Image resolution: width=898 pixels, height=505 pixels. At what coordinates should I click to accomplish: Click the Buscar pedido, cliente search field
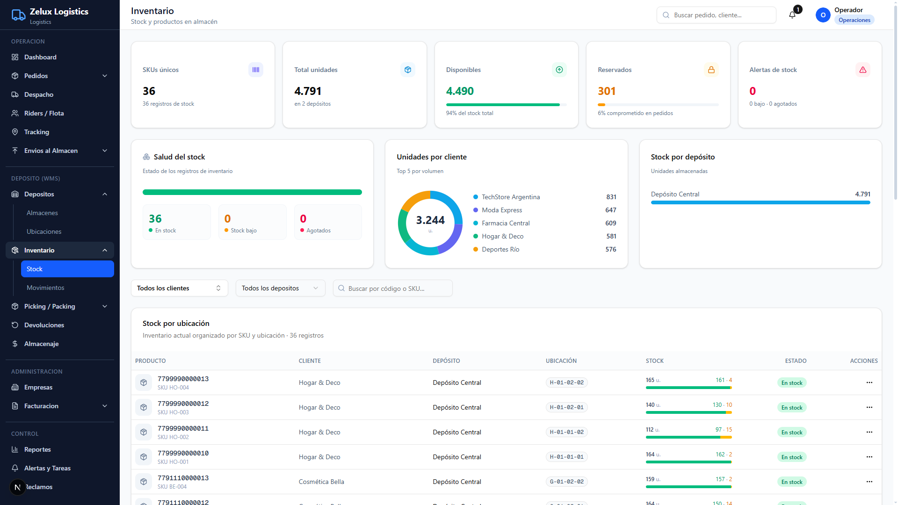click(717, 15)
